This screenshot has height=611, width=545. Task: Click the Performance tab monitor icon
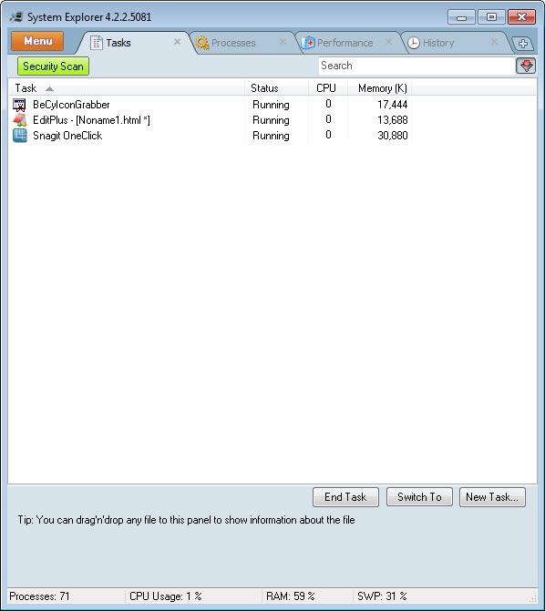(x=308, y=43)
